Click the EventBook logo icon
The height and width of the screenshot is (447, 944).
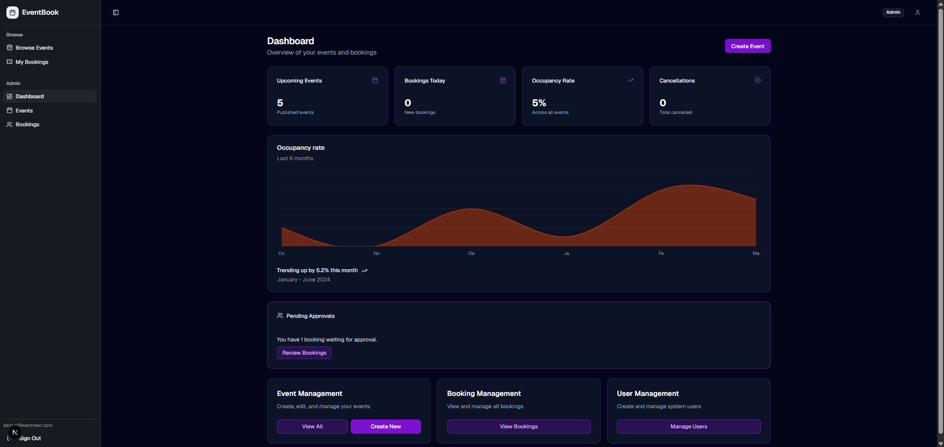click(12, 12)
